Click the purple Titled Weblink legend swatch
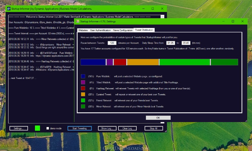Viewport: 252px width, 151px height. pyautogui.click(x=83, y=82)
